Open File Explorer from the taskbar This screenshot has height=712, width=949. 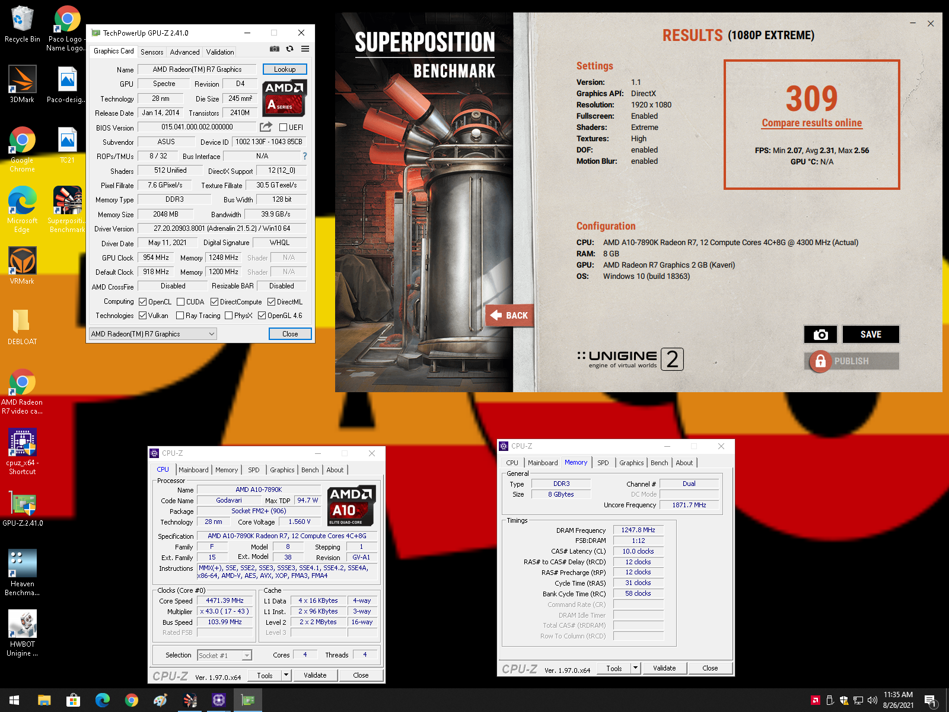(x=44, y=700)
